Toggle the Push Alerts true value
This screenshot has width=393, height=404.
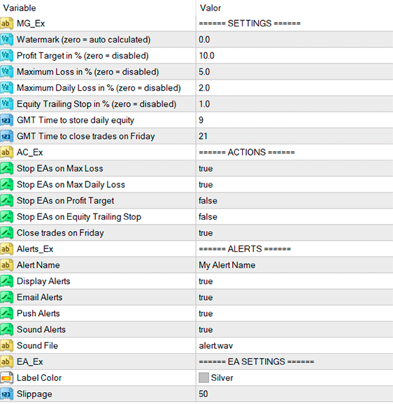(294, 313)
